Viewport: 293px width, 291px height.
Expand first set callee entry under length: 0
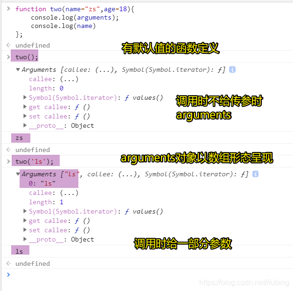(x=25, y=116)
